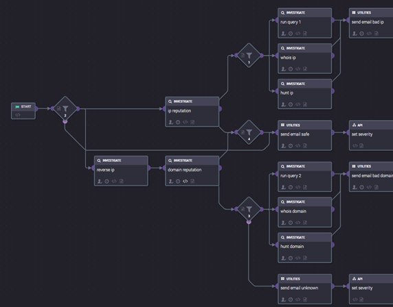
Task: Click the green flag icon on START block
Action: point(17,107)
